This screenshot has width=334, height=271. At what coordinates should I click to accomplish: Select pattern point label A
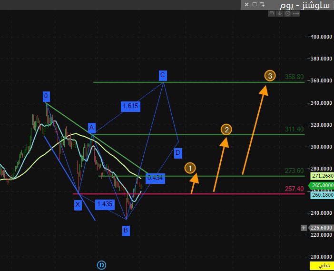(x=92, y=128)
